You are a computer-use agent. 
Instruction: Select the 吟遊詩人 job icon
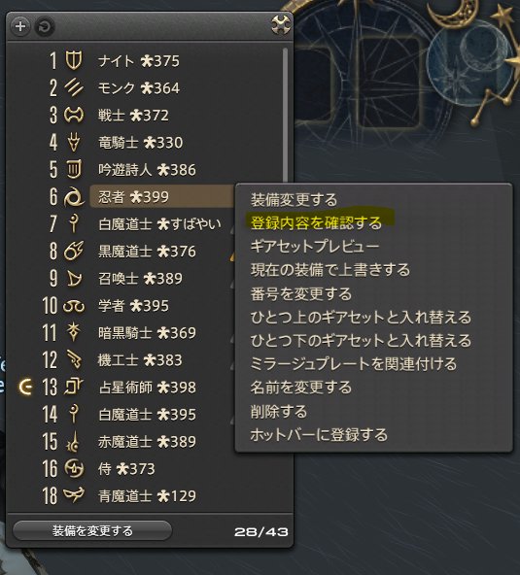pyautogui.click(x=74, y=169)
